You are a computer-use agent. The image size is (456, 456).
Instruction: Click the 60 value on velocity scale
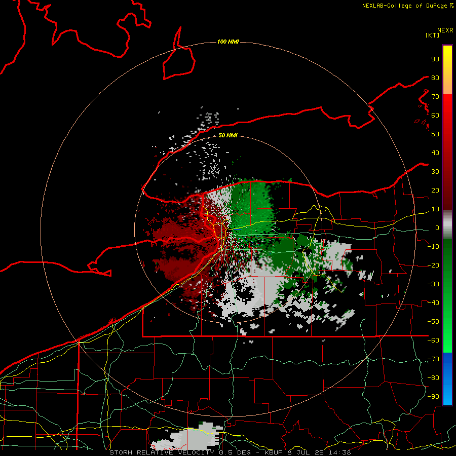tap(435, 115)
